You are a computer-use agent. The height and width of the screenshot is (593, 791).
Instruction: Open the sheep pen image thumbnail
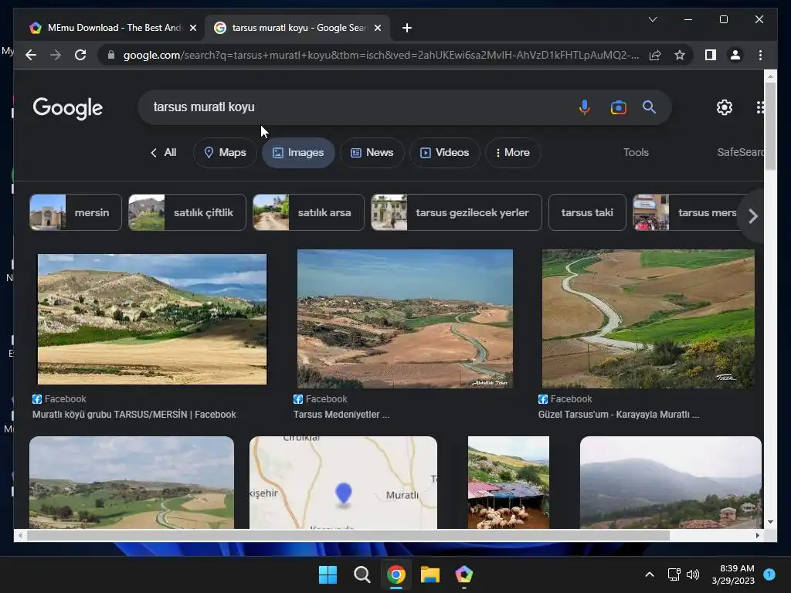tap(508, 483)
